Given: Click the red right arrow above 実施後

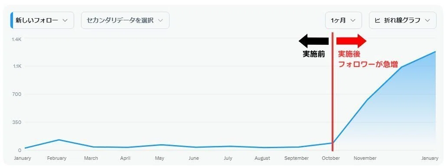Looking at the screenshot, I should 351,41.
